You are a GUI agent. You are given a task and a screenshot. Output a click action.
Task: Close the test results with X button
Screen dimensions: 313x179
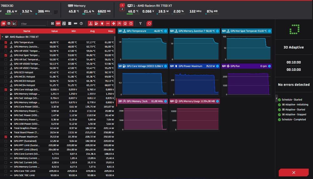click(294, 172)
